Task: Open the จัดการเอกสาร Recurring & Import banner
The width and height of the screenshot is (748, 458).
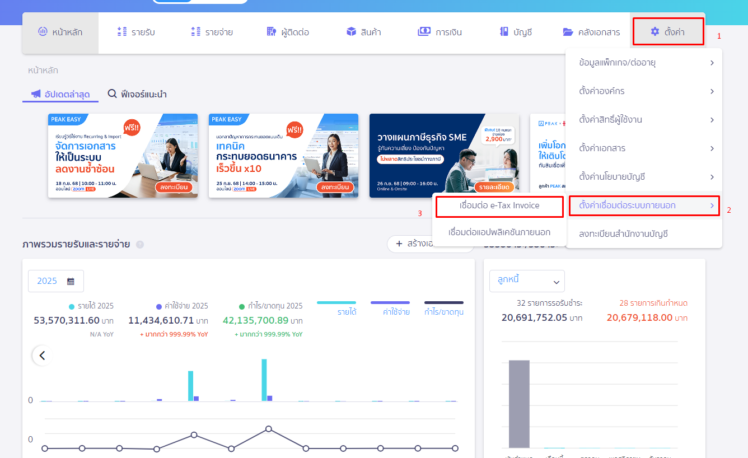Action: [x=123, y=156]
